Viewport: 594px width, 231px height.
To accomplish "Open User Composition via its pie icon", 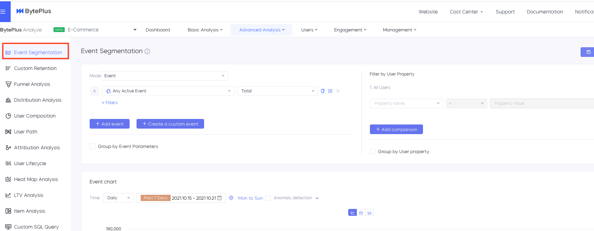I will [x=8, y=116].
